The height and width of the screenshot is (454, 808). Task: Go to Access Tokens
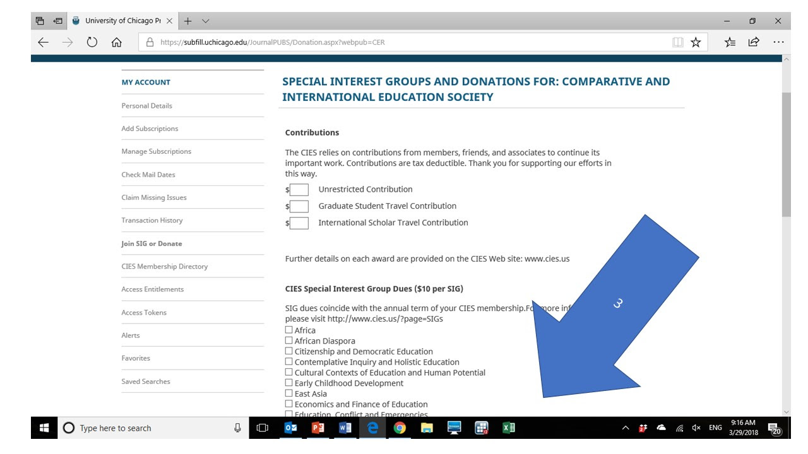[x=144, y=312]
